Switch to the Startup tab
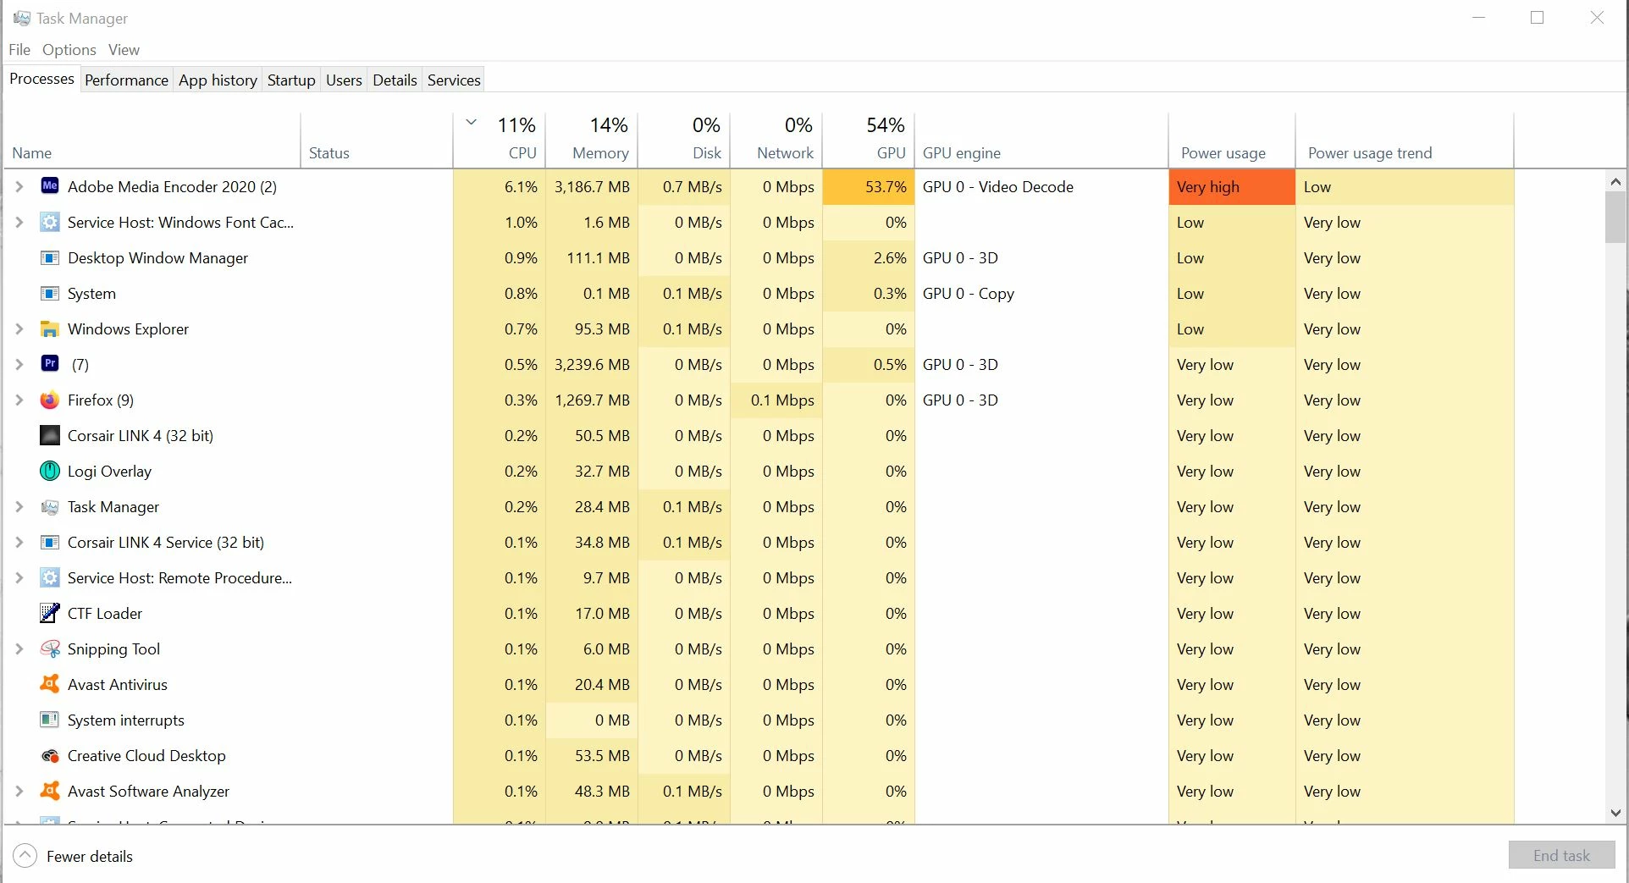 pos(291,80)
